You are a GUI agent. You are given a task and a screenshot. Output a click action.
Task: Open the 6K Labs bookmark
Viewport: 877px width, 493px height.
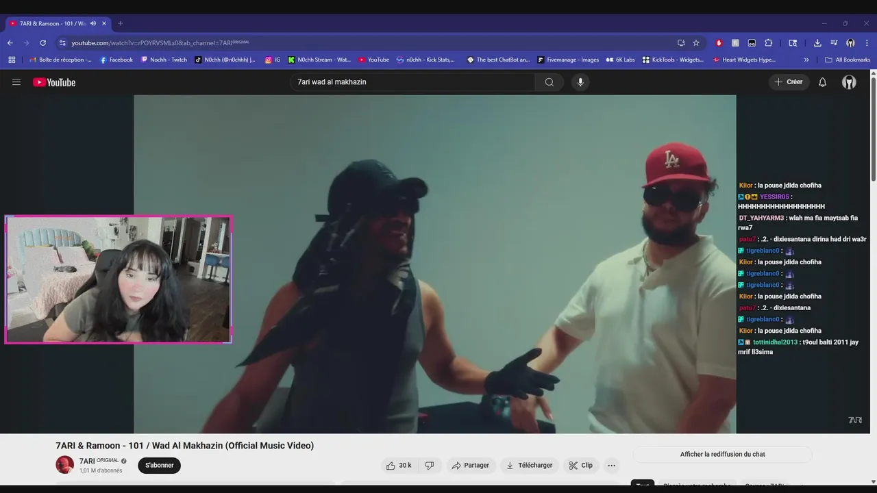coord(620,60)
